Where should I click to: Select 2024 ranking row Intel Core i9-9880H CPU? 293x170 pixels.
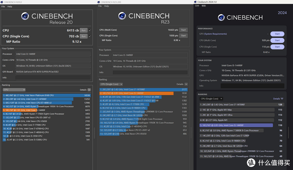tap(242, 141)
